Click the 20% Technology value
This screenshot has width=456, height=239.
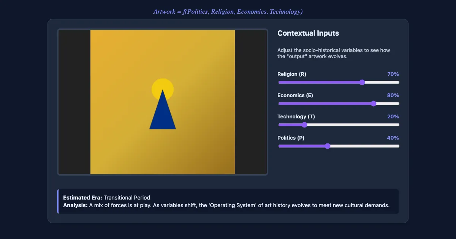(x=393, y=116)
